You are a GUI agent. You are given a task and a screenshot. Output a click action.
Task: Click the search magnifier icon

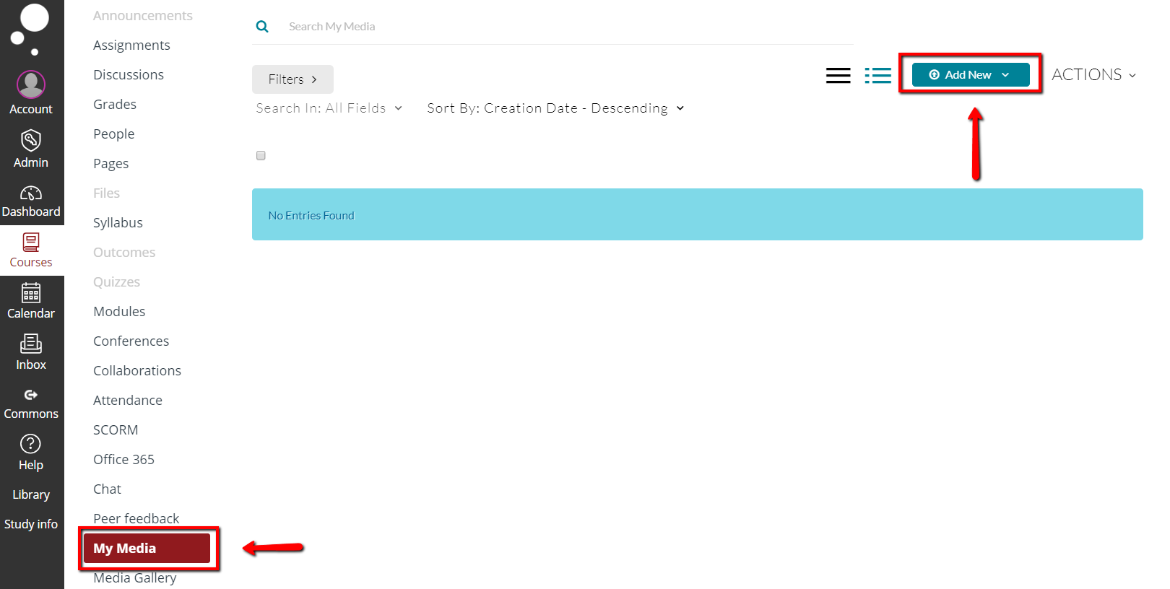click(262, 27)
